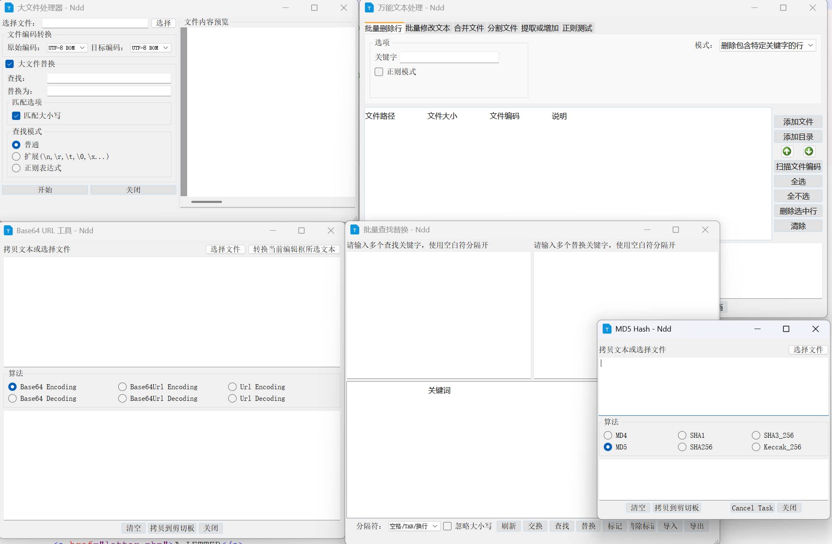Enable the 正则模式 checkbox
The width and height of the screenshot is (832, 544).
click(x=379, y=72)
